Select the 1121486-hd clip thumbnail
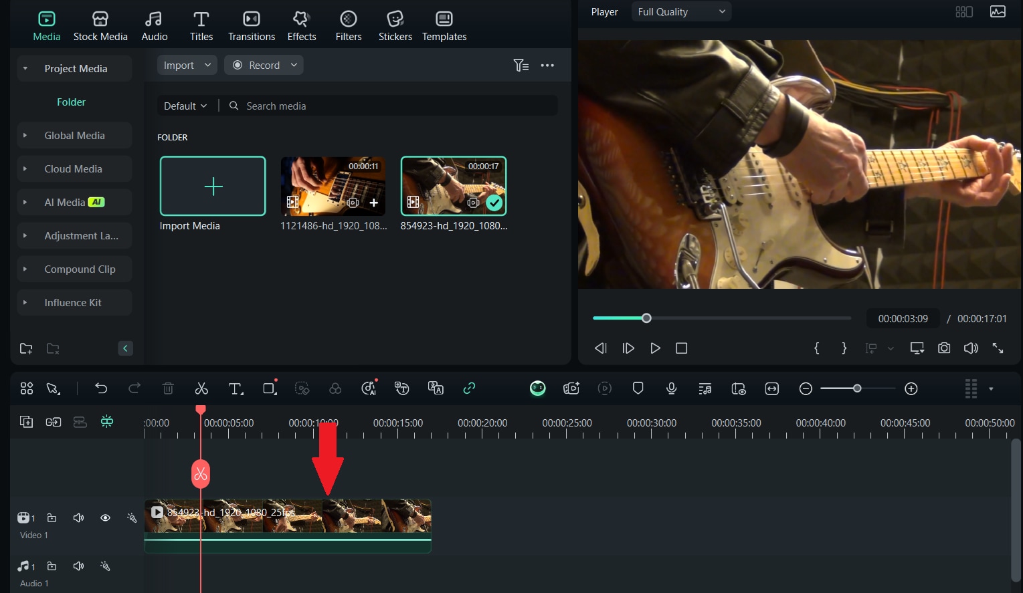 (x=333, y=186)
